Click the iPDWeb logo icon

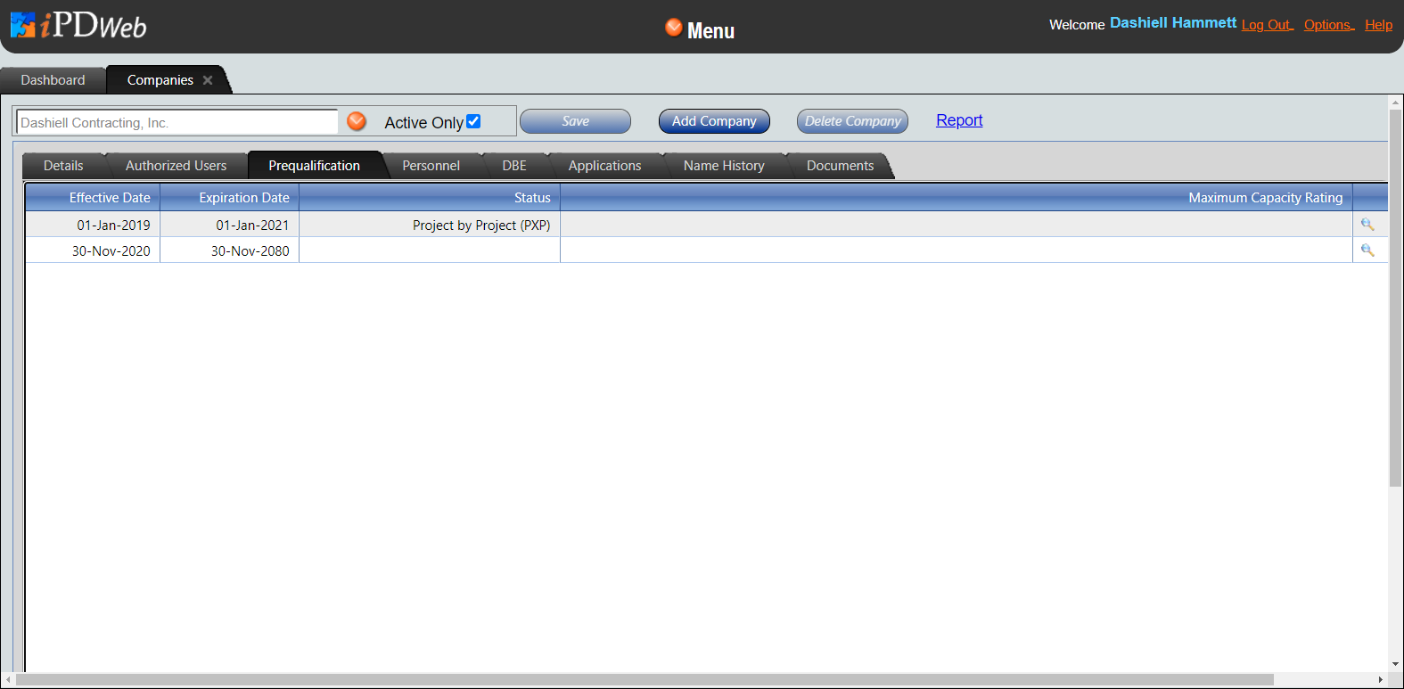[23, 25]
